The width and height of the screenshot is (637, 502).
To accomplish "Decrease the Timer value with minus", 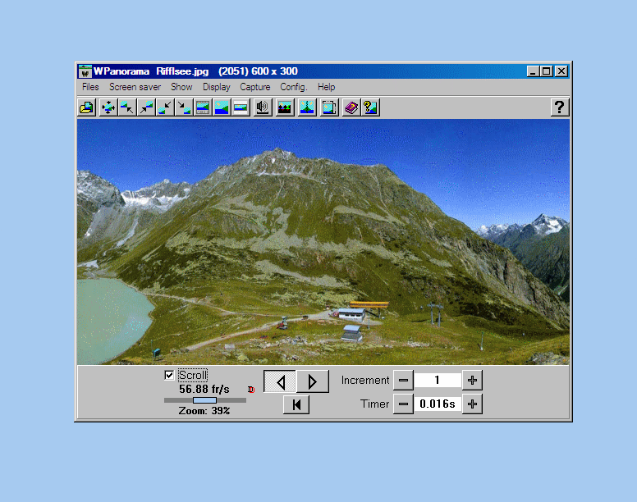I will pyautogui.click(x=403, y=404).
